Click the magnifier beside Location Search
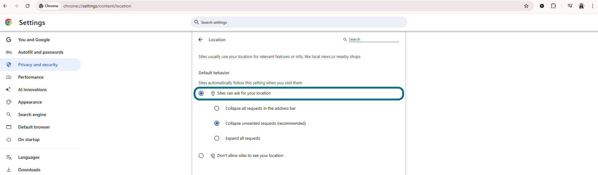Image resolution: width=598 pixels, height=175 pixels. click(345, 39)
